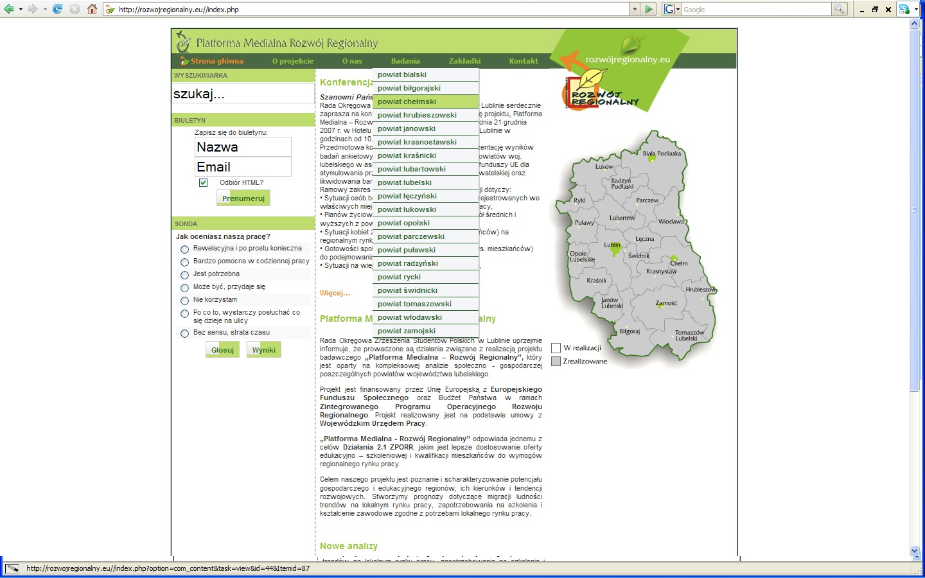Click the green Go arrow button
Viewport: 925px width, 578px height.
[x=649, y=9]
